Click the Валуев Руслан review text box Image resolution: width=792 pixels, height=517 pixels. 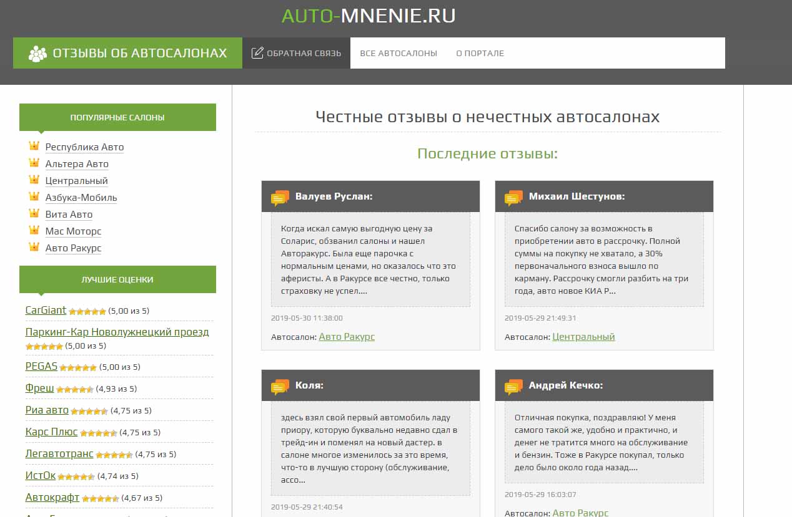tap(370, 259)
